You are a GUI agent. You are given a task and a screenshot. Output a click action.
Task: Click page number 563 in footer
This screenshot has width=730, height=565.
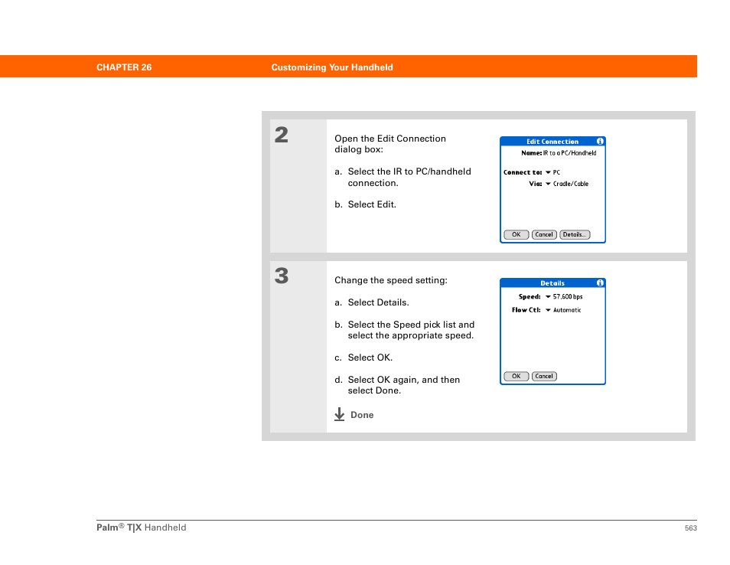click(691, 528)
